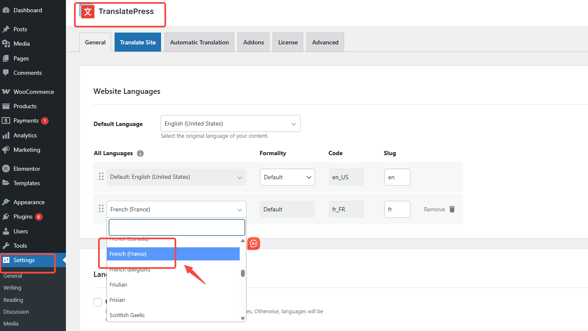Open Elementor in the admin sidebar
The width and height of the screenshot is (588, 331).
tap(27, 169)
